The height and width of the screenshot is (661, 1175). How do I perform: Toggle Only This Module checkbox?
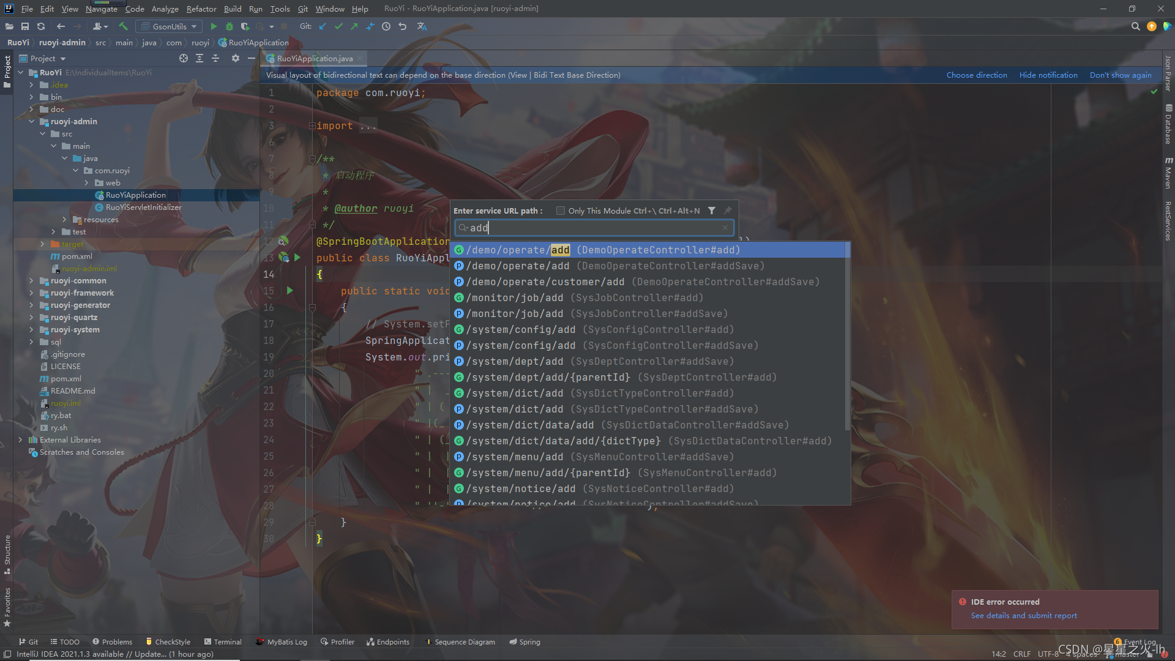pos(560,211)
